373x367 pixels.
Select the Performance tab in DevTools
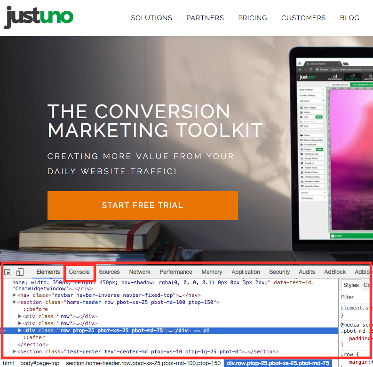(175, 272)
